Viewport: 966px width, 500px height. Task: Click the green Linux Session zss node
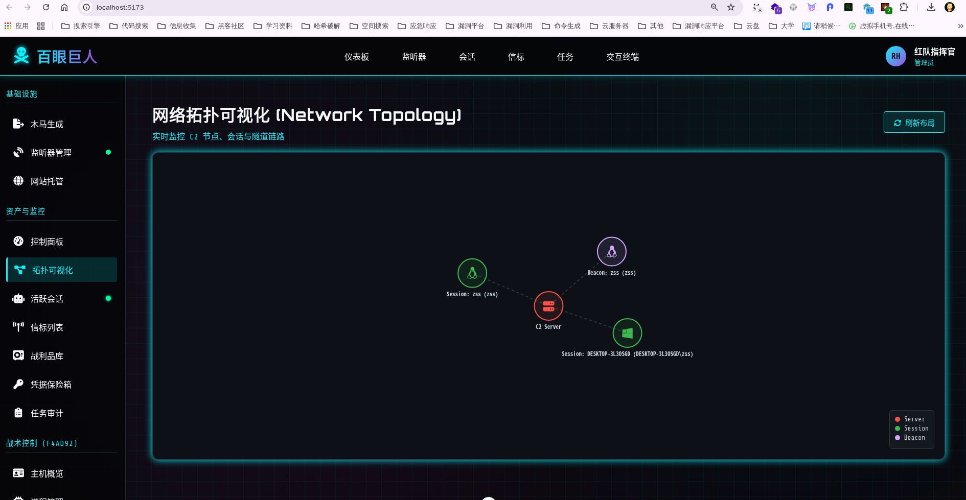click(x=472, y=273)
